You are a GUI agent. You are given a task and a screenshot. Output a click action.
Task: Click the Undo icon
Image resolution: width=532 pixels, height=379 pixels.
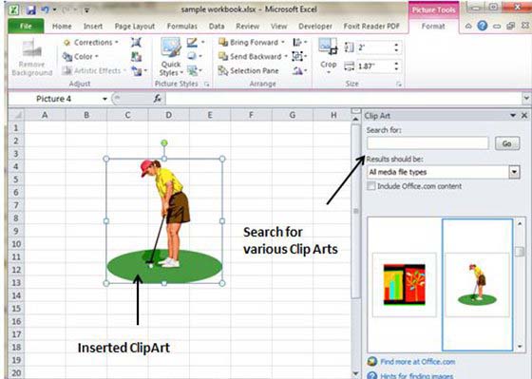(x=46, y=9)
